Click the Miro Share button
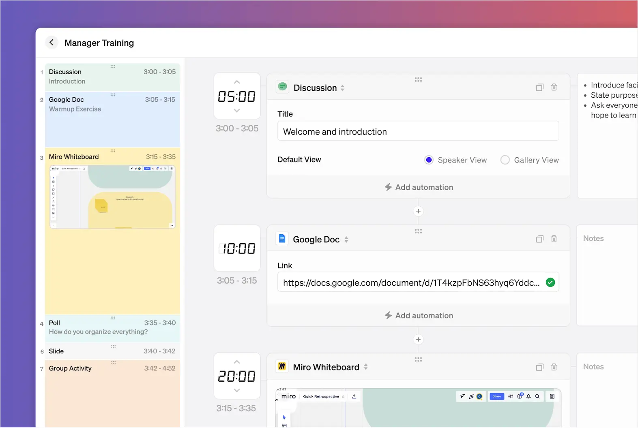638x428 pixels. tap(497, 396)
